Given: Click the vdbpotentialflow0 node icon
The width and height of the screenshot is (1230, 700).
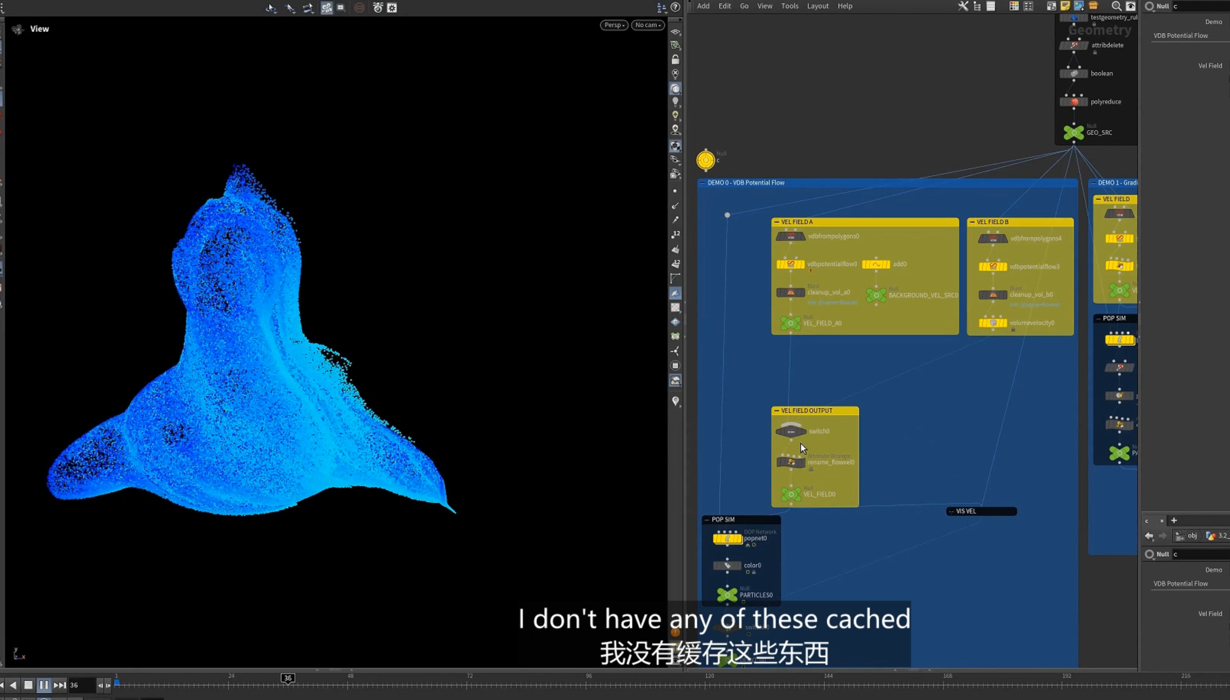Looking at the screenshot, I should click(790, 264).
